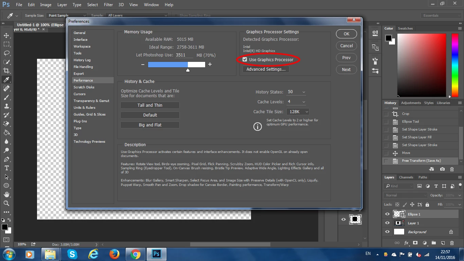
Task: Delete layer using Layers panel trash icon
Action: pyautogui.click(x=452, y=243)
